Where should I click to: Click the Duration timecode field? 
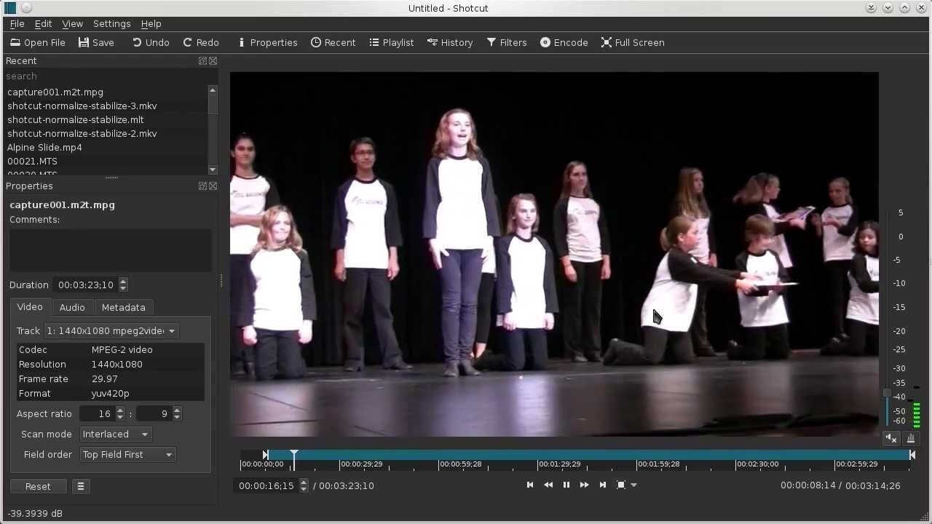87,285
